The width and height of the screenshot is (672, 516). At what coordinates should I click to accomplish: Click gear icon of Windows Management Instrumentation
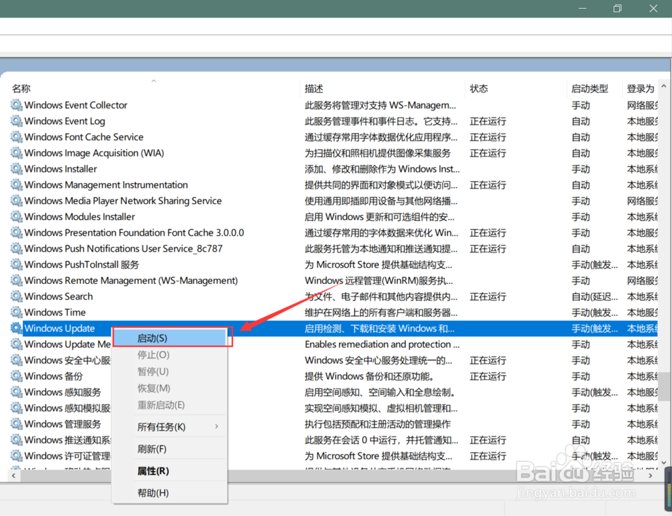16,185
